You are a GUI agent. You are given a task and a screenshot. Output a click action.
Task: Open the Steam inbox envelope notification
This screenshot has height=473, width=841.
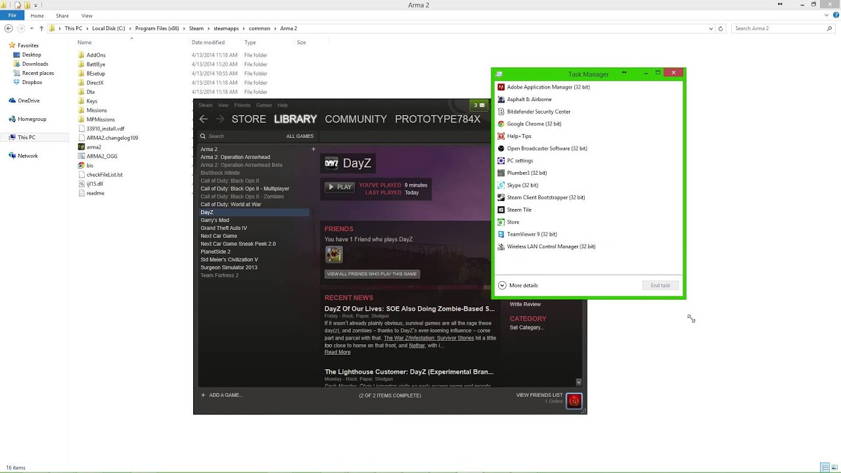(479, 105)
